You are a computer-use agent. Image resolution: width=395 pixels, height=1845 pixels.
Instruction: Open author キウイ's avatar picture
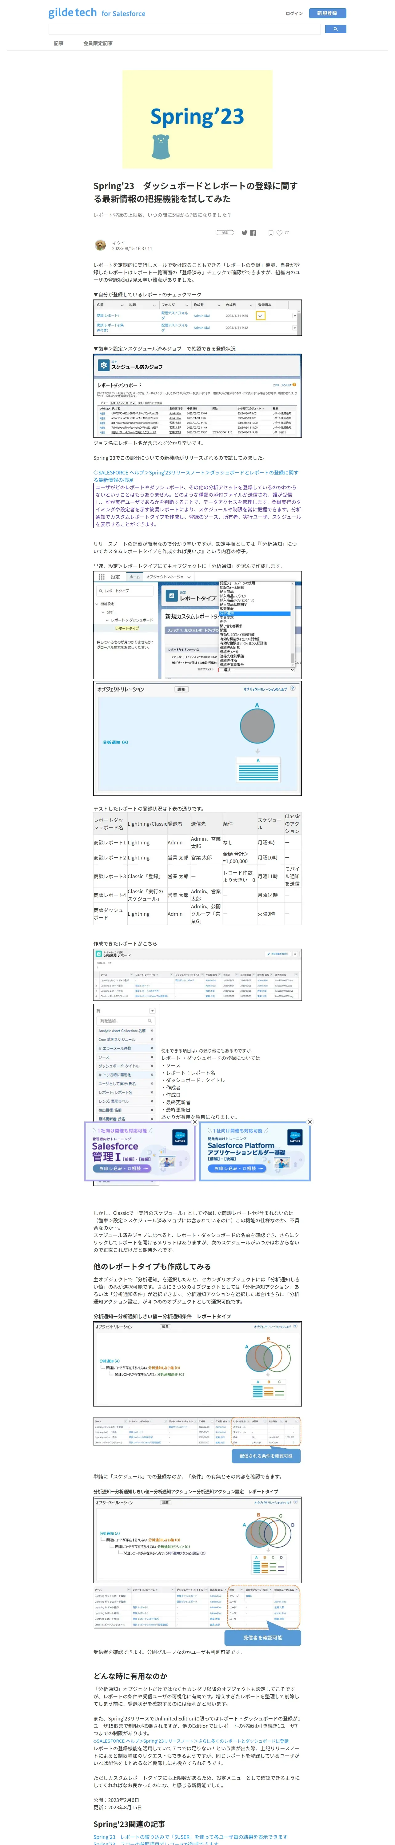tap(100, 245)
